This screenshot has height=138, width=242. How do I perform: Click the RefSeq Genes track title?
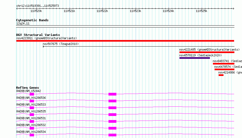pos(27,88)
